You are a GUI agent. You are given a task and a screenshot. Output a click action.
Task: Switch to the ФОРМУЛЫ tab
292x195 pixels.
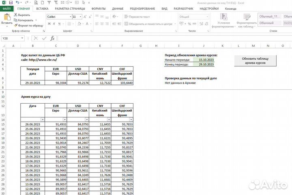coord(99,9)
